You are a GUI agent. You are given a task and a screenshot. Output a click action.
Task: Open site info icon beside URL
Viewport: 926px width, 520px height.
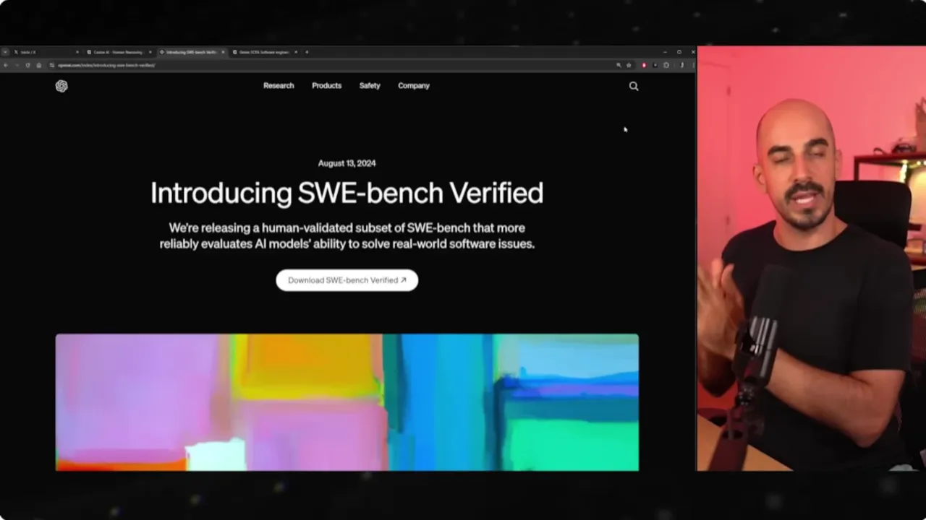(52, 65)
